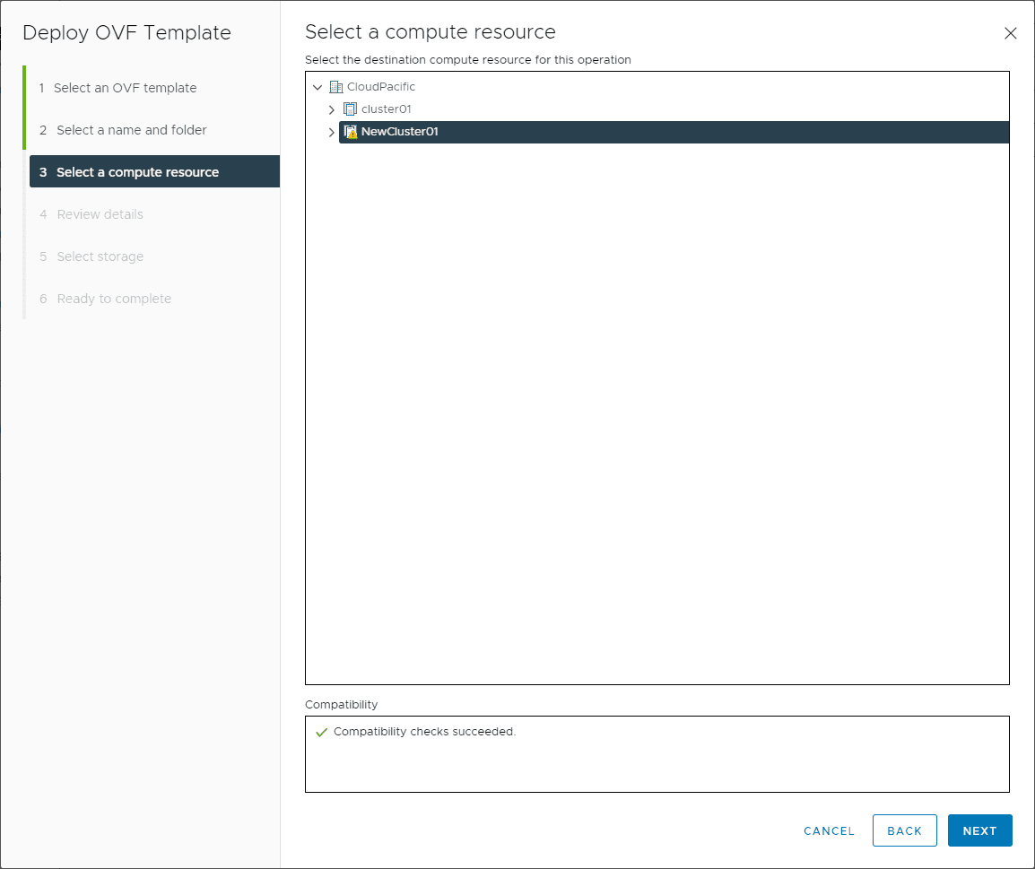Proceed with the Next button
This screenshot has width=1035, height=869.
979,830
